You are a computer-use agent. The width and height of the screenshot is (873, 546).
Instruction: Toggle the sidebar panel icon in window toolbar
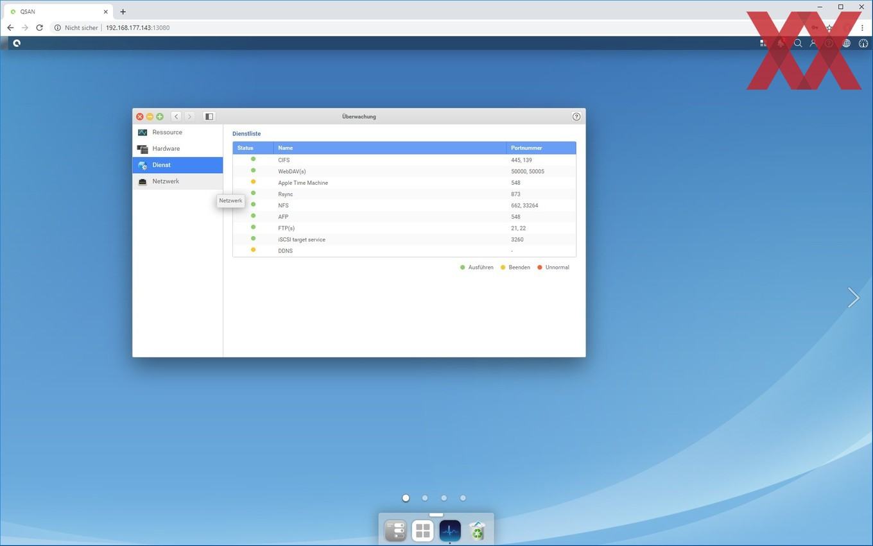[209, 116]
